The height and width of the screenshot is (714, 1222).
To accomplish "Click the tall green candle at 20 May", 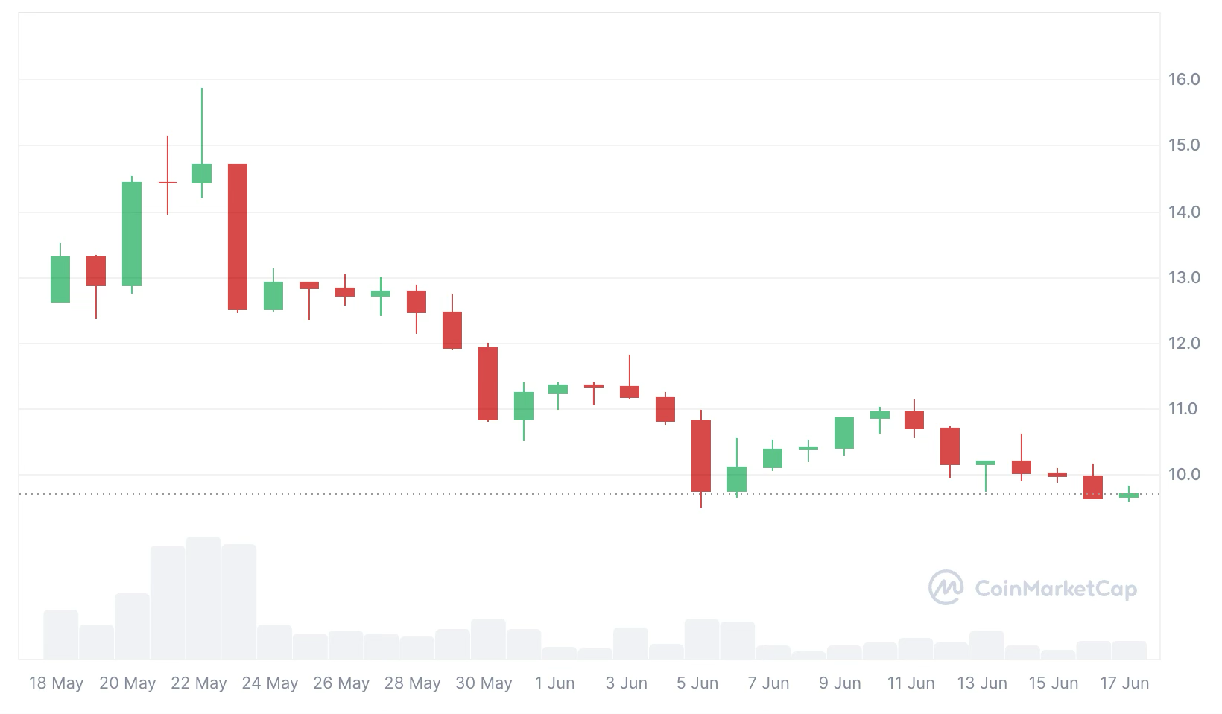I will tap(132, 234).
